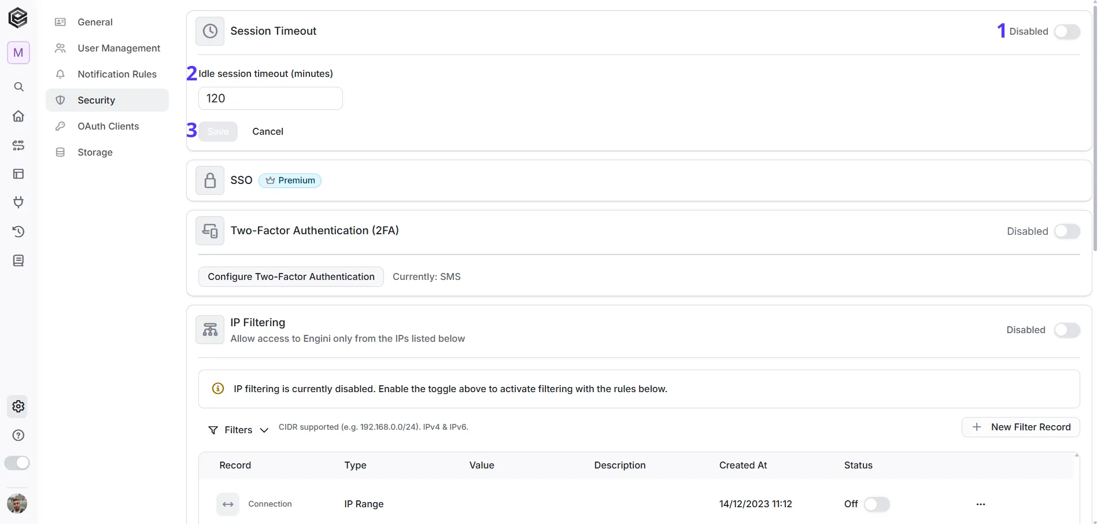
Task: Click the page vertical scrollbar
Action: tap(1095, 127)
